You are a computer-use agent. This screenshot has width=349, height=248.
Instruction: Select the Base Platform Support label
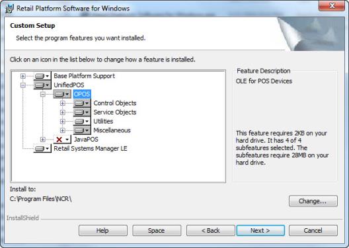[84, 76]
